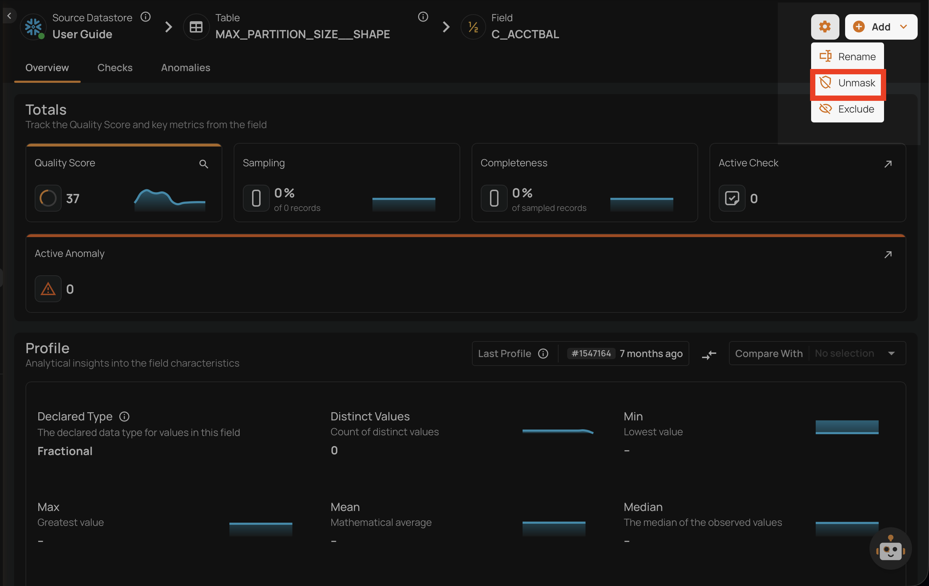Expand the Add button dropdown

coord(903,27)
